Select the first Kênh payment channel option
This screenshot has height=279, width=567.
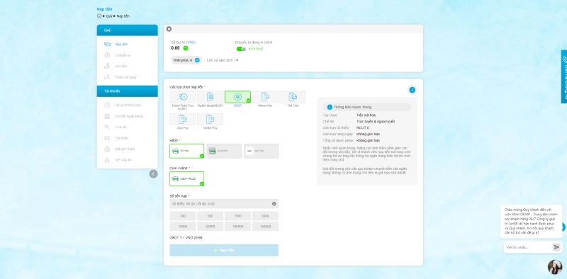coord(186,151)
